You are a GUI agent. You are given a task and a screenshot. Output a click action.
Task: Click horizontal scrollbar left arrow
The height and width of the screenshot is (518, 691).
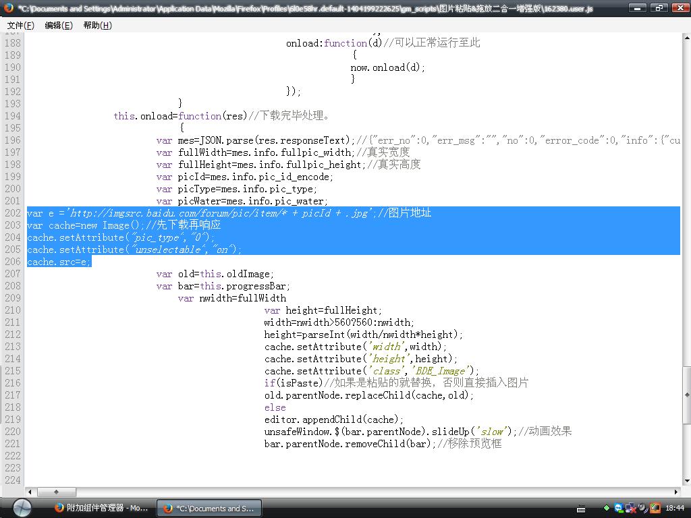click(30, 492)
